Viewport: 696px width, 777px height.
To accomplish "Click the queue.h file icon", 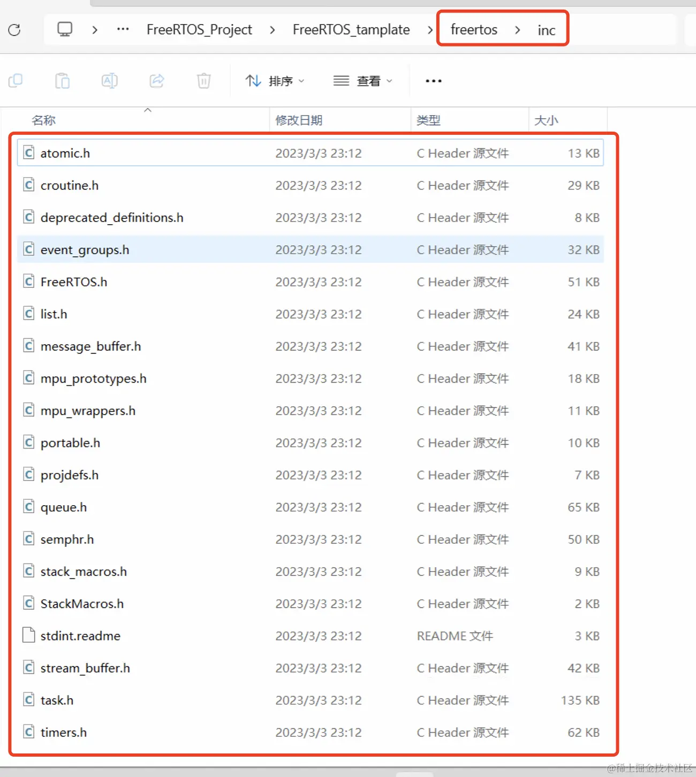I will 29,506.
